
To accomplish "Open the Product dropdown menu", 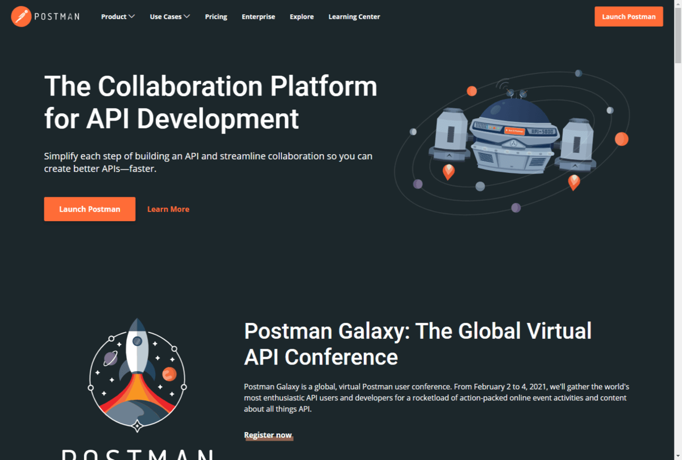I will click(118, 16).
